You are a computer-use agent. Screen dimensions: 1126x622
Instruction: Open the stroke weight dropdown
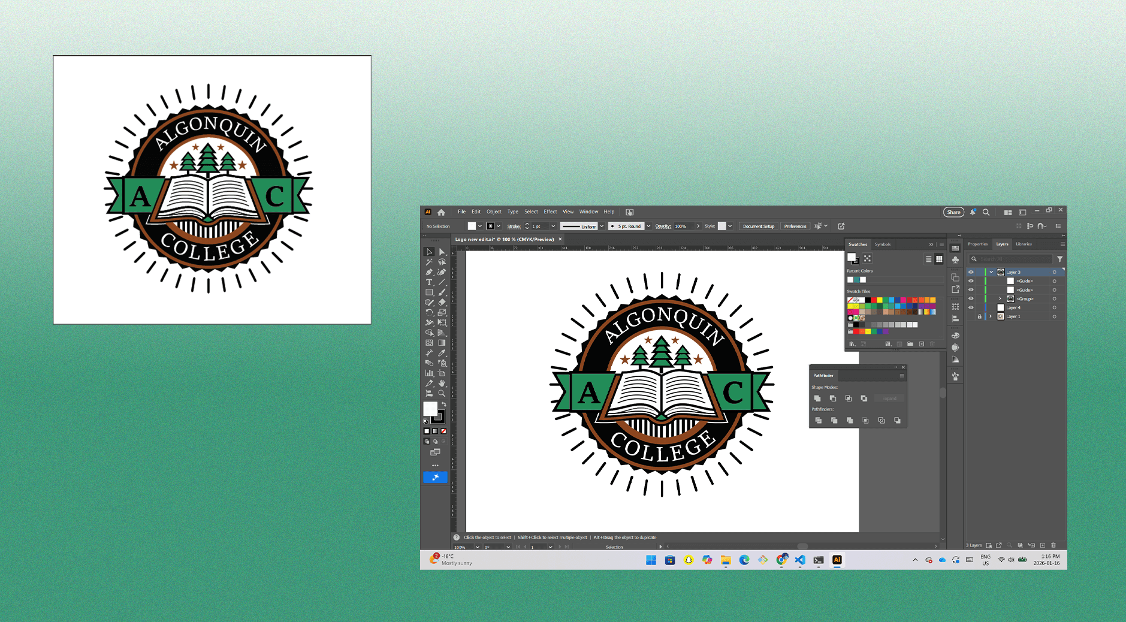tap(553, 227)
